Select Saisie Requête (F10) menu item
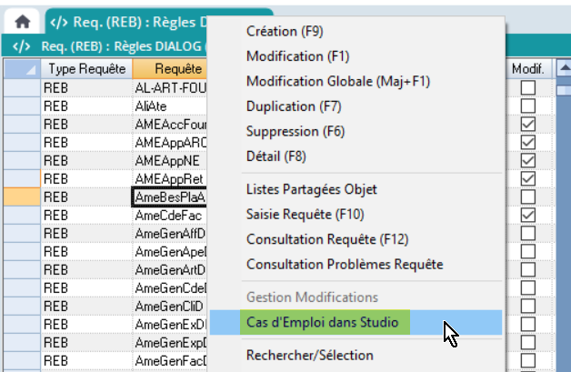Image resolution: width=571 pixels, height=372 pixels. click(306, 215)
